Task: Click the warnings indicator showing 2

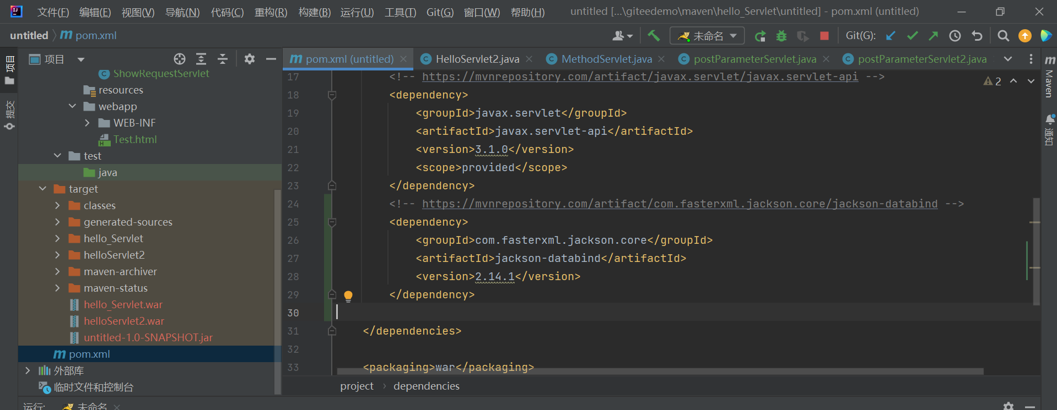Action: [x=993, y=81]
